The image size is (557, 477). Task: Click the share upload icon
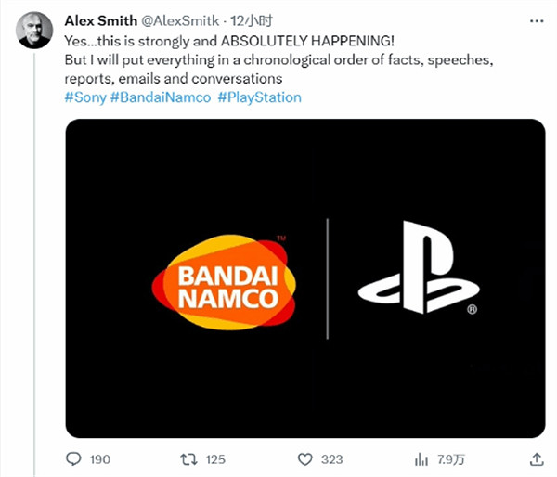[x=535, y=458]
